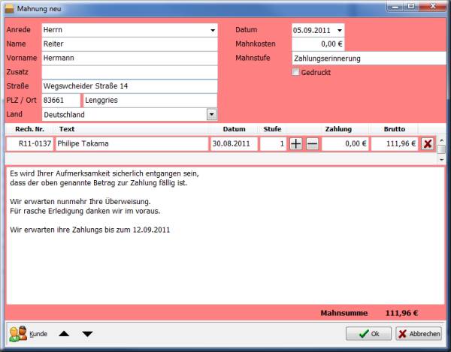Click the Straße field Wegswcheider Straße 14
Screen dimensions: 451x352
coord(130,86)
